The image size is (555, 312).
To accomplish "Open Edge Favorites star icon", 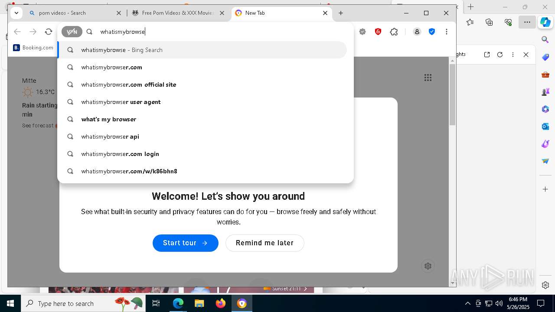I will (470, 22).
